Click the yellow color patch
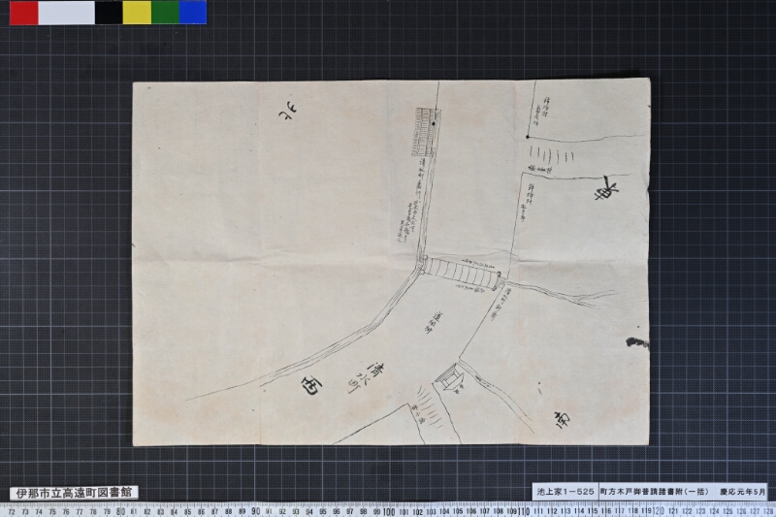The height and width of the screenshot is (517, 776). tap(137, 13)
